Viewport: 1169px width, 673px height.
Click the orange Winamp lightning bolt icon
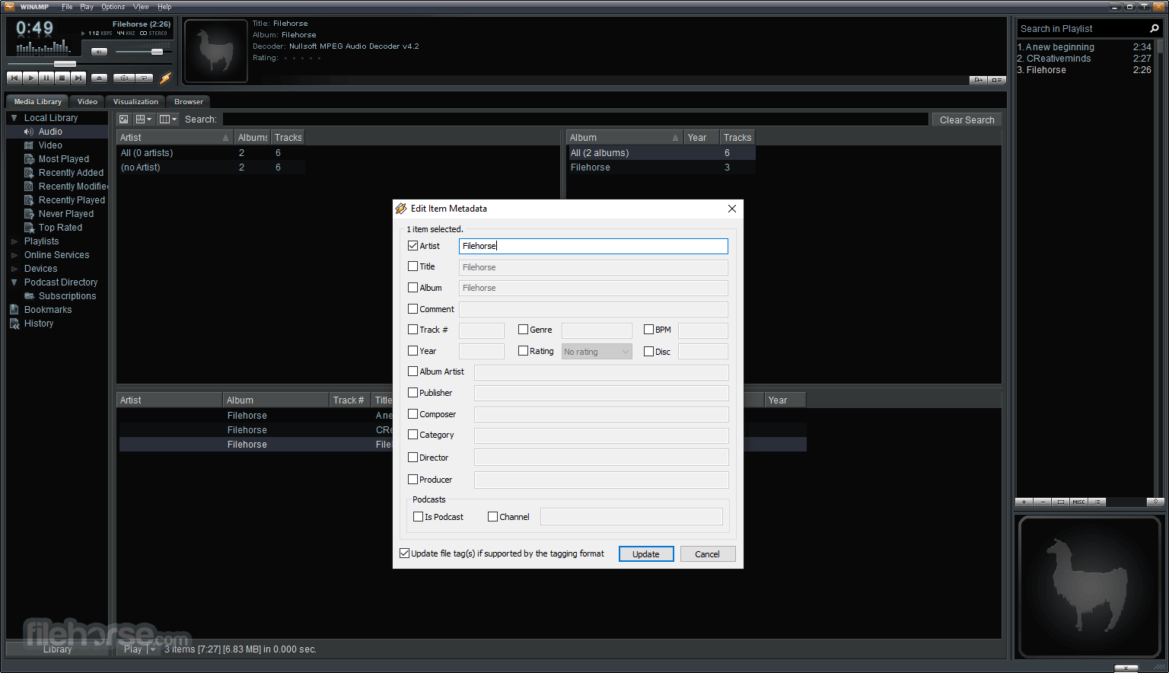[165, 78]
